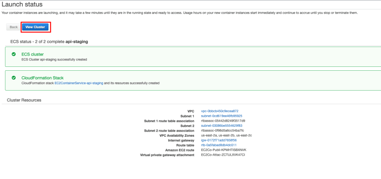
Task: Click green check icon beside CloudFormation Stack
Action: pyautogui.click(x=14, y=78)
